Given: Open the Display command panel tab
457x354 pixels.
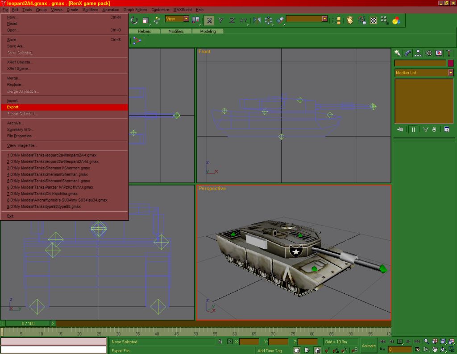Looking at the screenshot, I should (439, 53).
